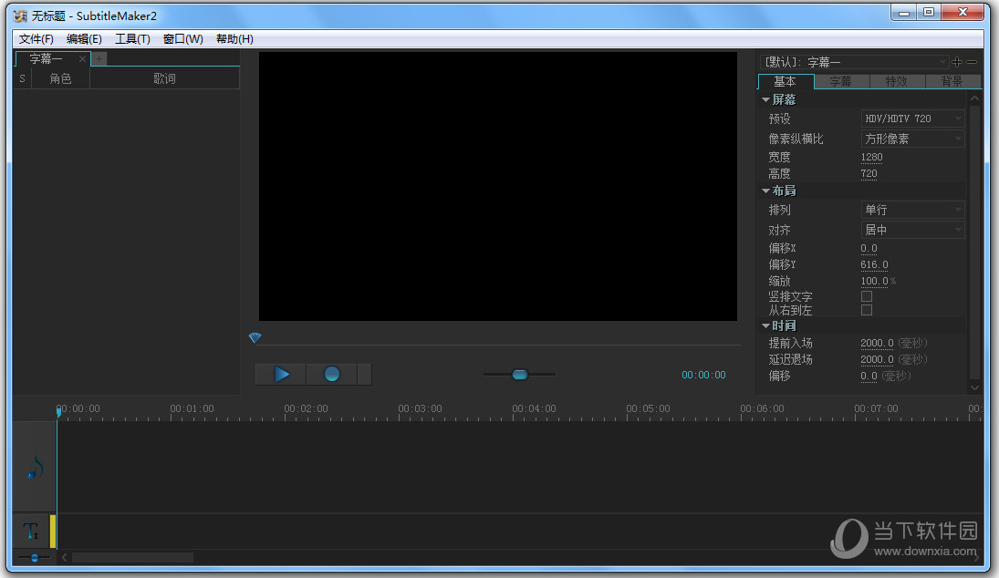The width and height of the screenshot is (999, 578).
Task: Click the 00:00:00 playback time display
Action: (x=703, y=375)
